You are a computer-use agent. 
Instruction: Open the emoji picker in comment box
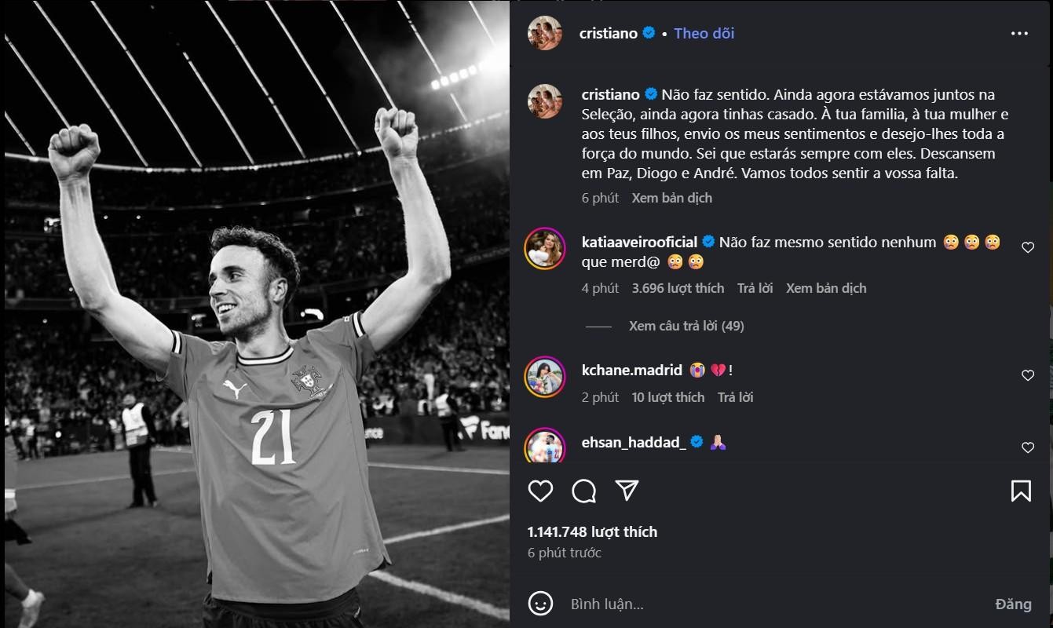click(x=540, y=604)
